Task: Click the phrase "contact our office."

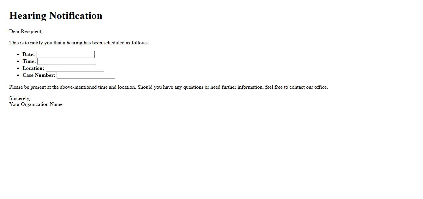Action: click(x=308, y=87)
